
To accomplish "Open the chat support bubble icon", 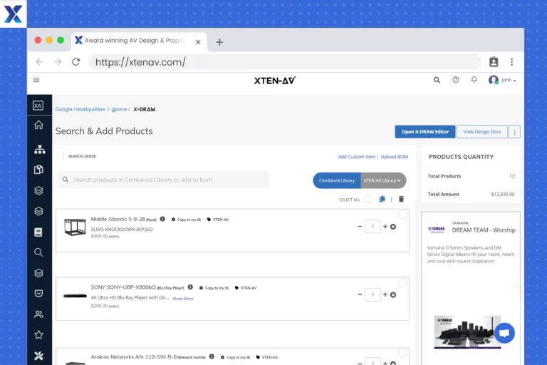I will click(x=504, y=333).
